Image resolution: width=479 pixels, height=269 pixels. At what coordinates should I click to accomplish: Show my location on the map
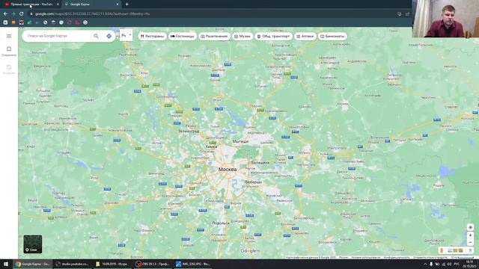tap(470, 227)
